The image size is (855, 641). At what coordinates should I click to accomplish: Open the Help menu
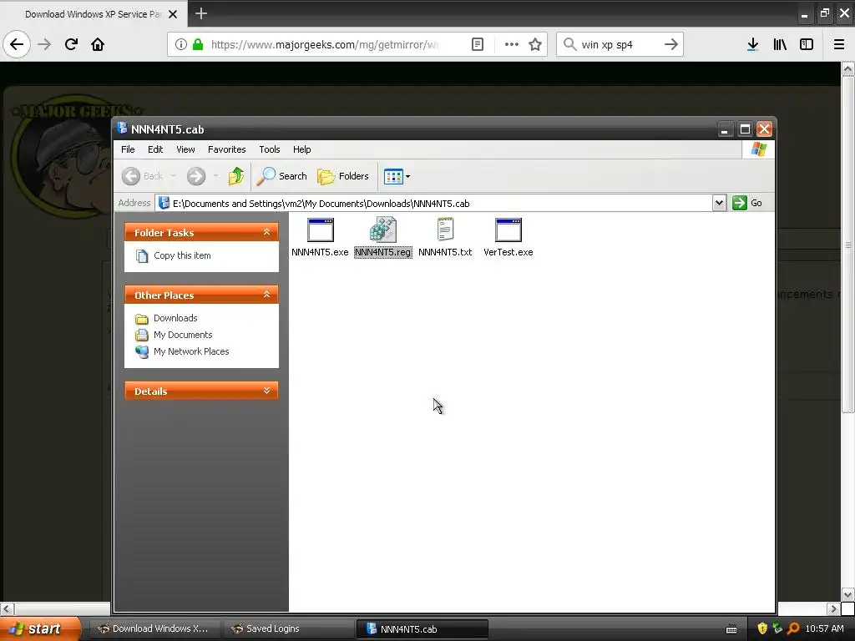[x=301, y=149]
